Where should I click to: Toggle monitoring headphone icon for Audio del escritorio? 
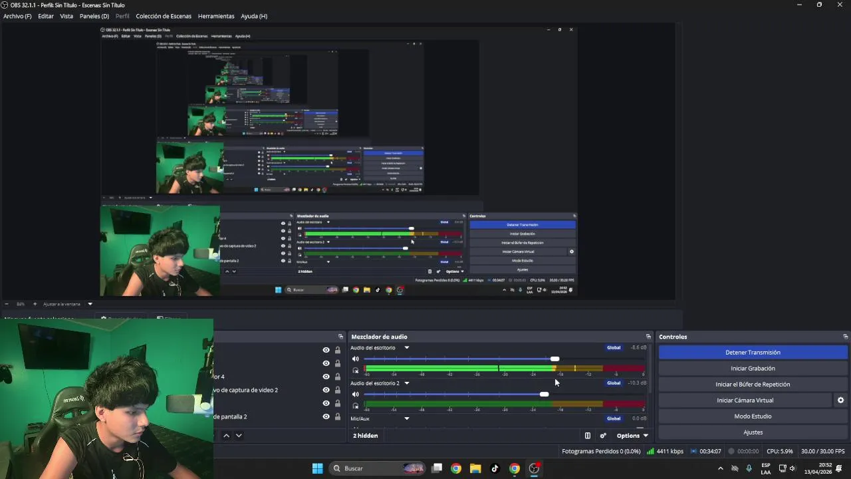(356, 371)
